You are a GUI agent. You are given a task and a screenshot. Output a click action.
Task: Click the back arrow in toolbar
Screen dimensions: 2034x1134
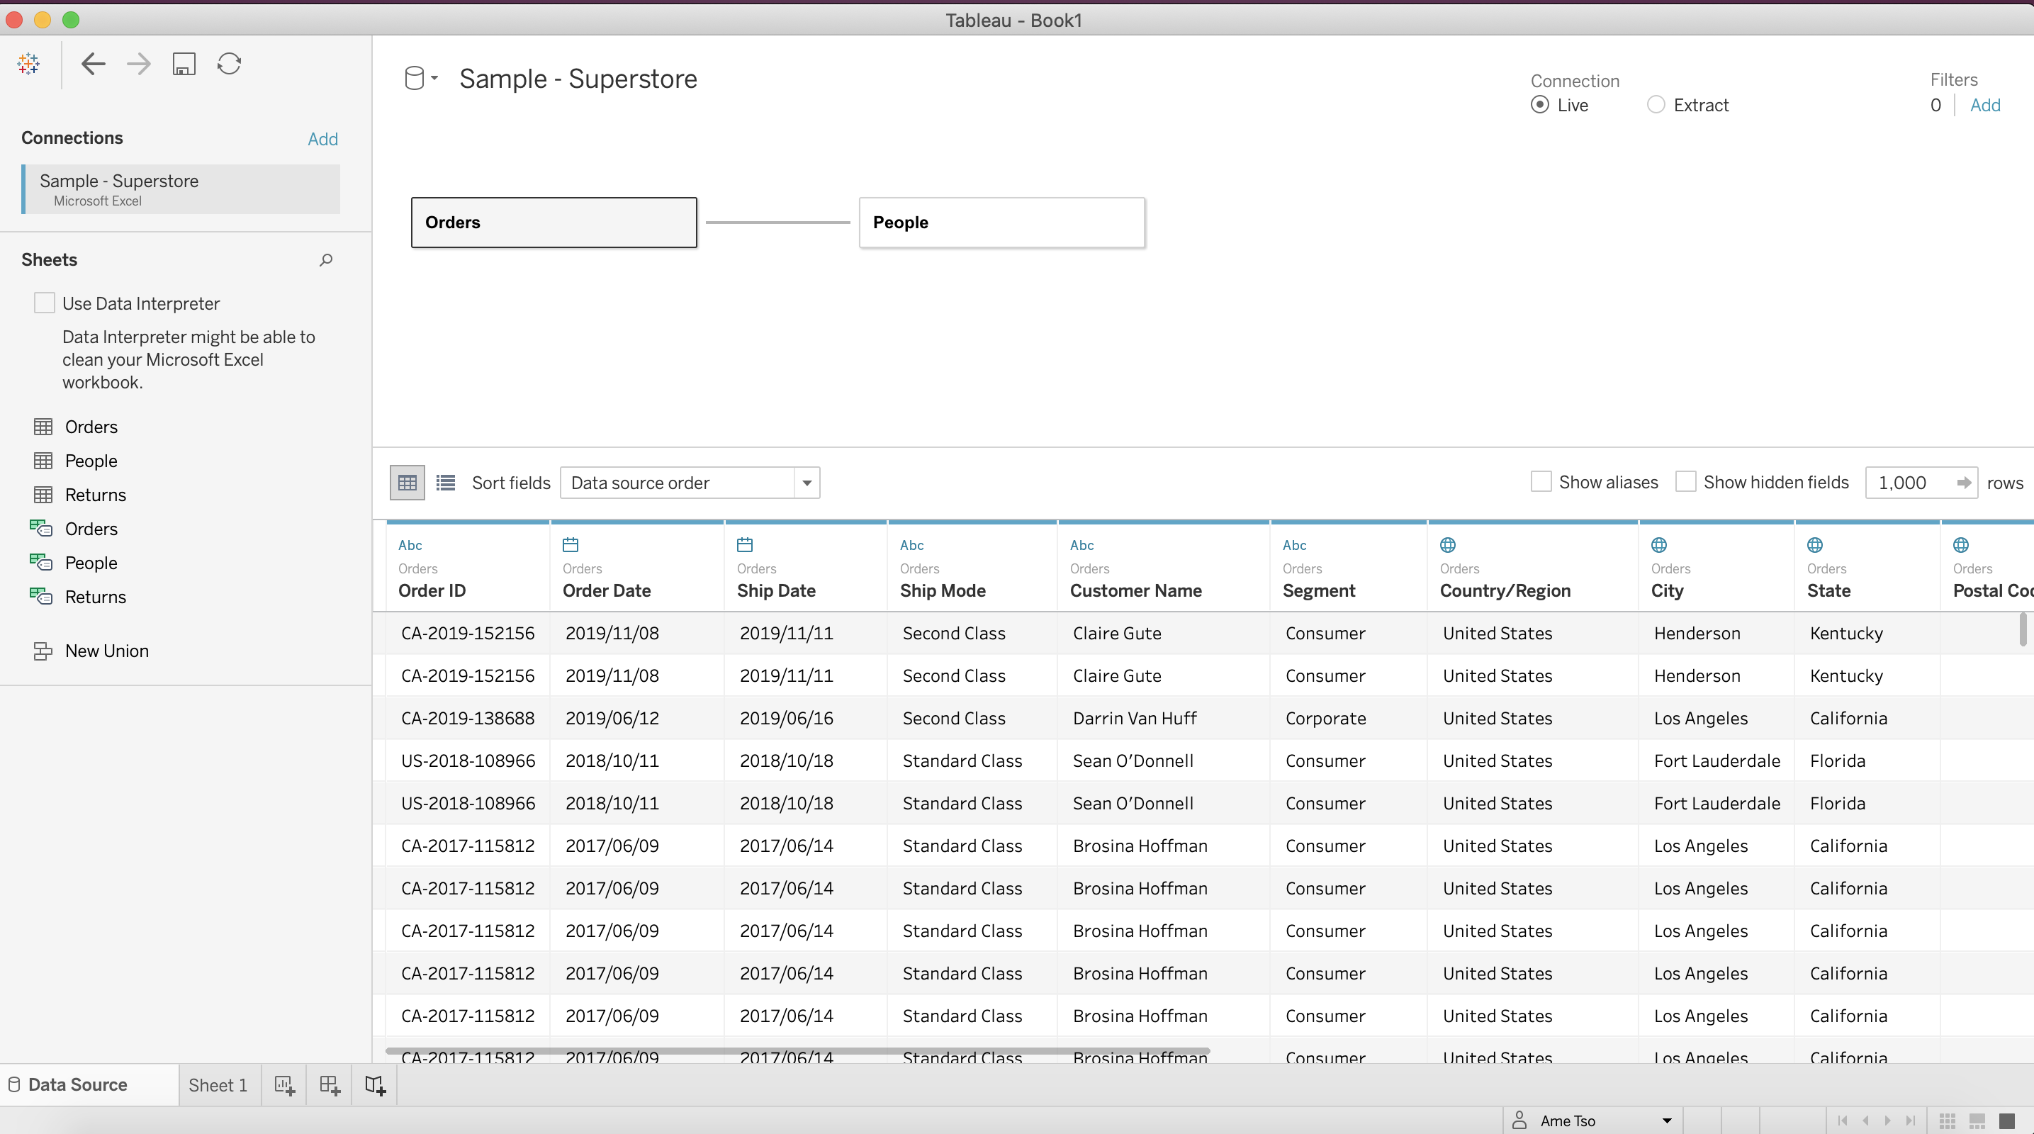point(93,64)
